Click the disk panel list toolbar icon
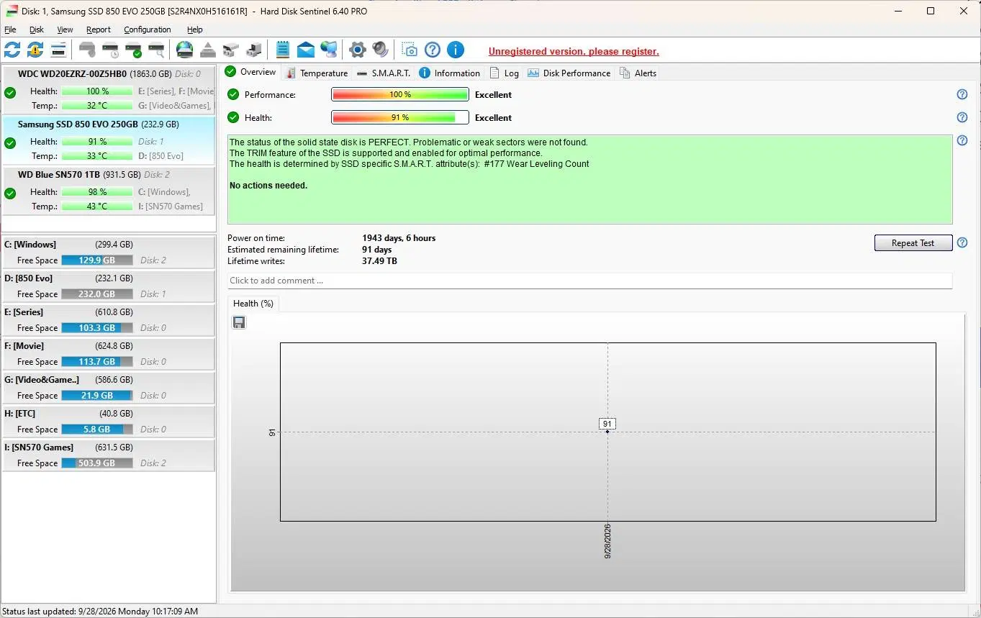Screen dimensions: 981x618 58,50
